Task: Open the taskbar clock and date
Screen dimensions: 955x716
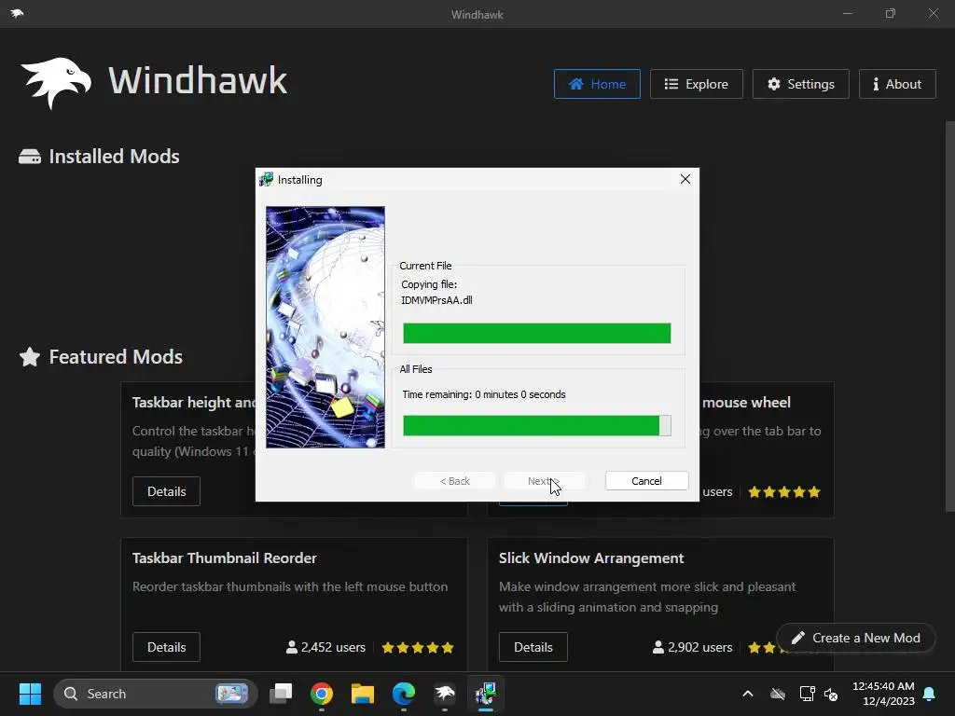Action: tap(883, 694)
